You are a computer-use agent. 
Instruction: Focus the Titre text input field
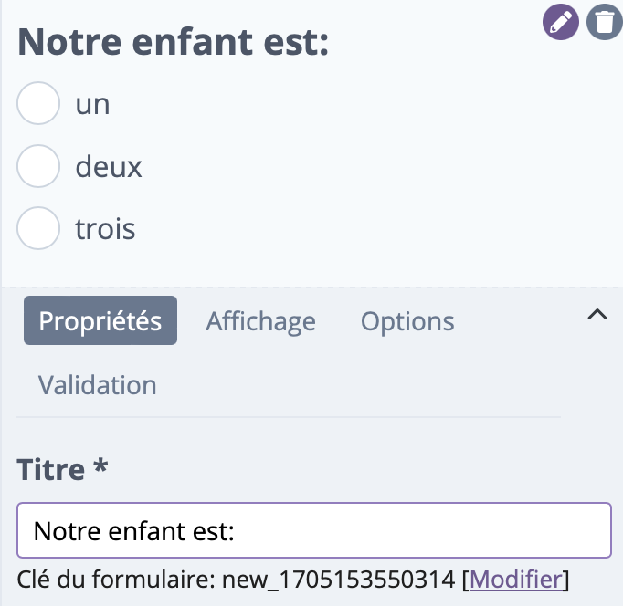314,530
